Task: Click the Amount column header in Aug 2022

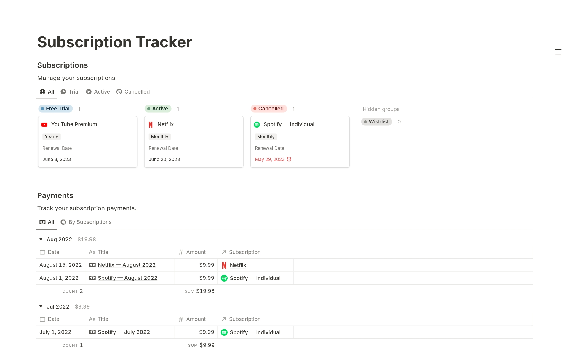Action: [x=196, y=252]
